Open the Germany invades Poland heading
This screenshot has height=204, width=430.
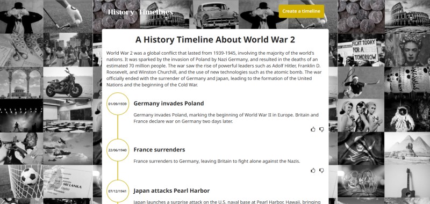point(168,104)
